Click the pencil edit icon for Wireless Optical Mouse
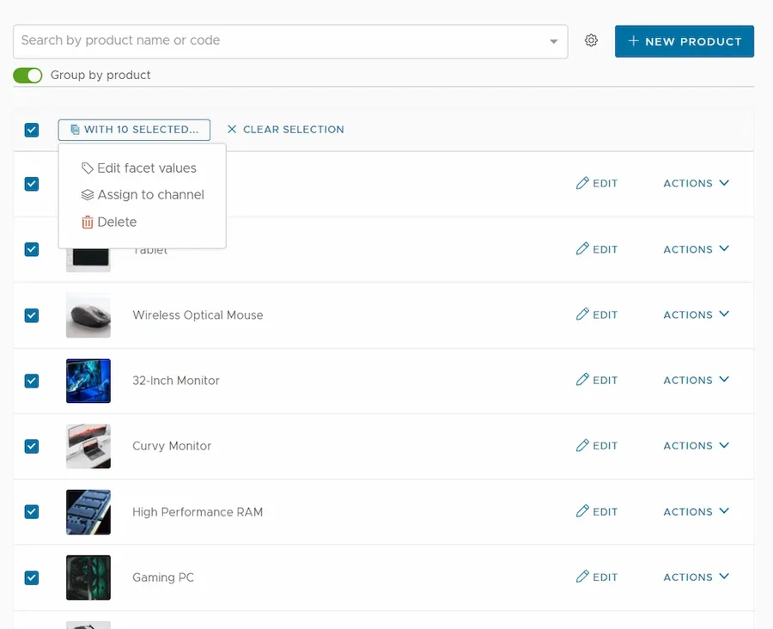 582,314
